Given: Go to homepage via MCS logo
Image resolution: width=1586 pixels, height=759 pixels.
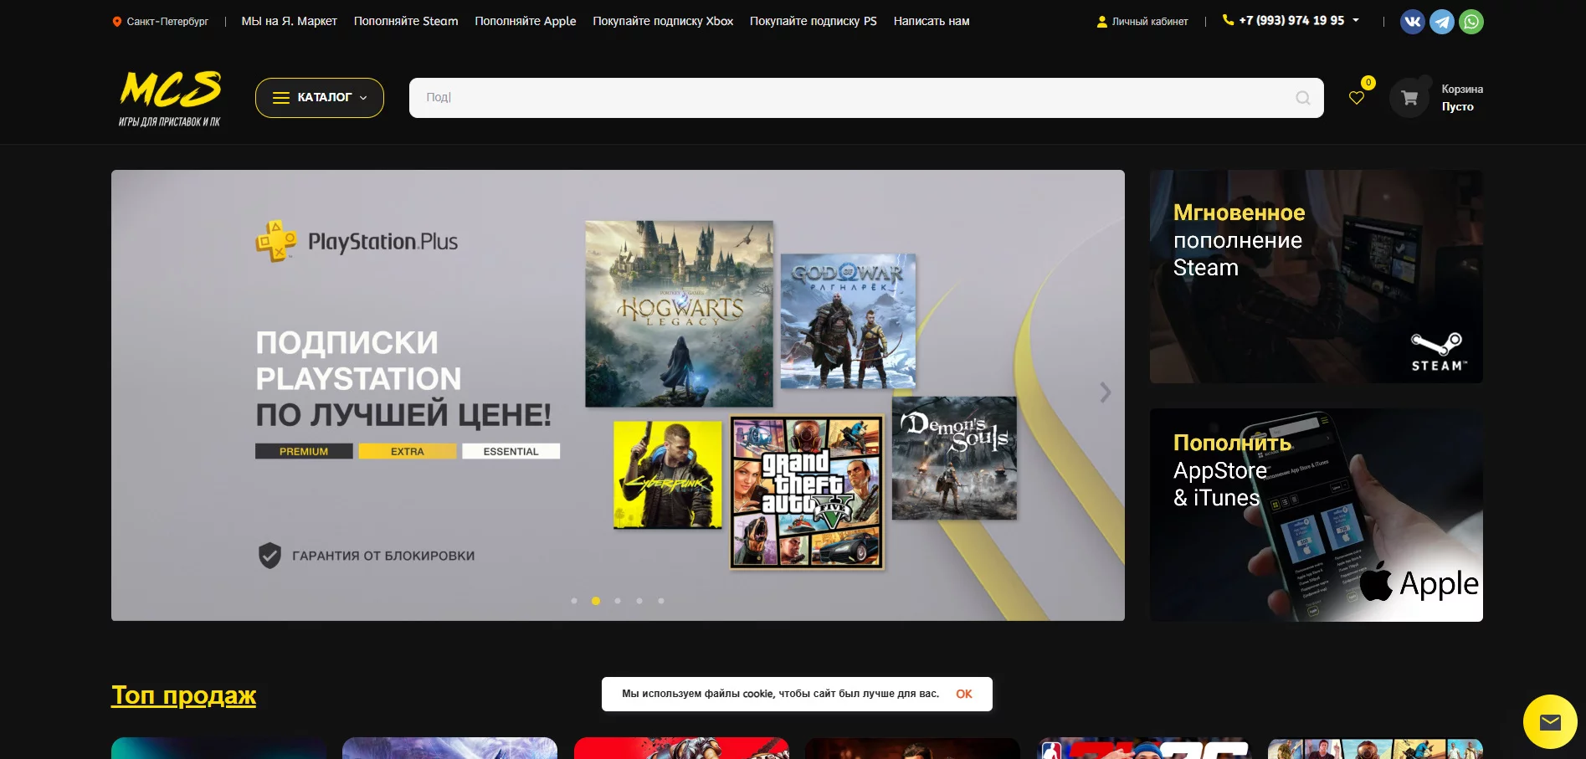Looking at the screenshot, I should click(x=170, y=97).
